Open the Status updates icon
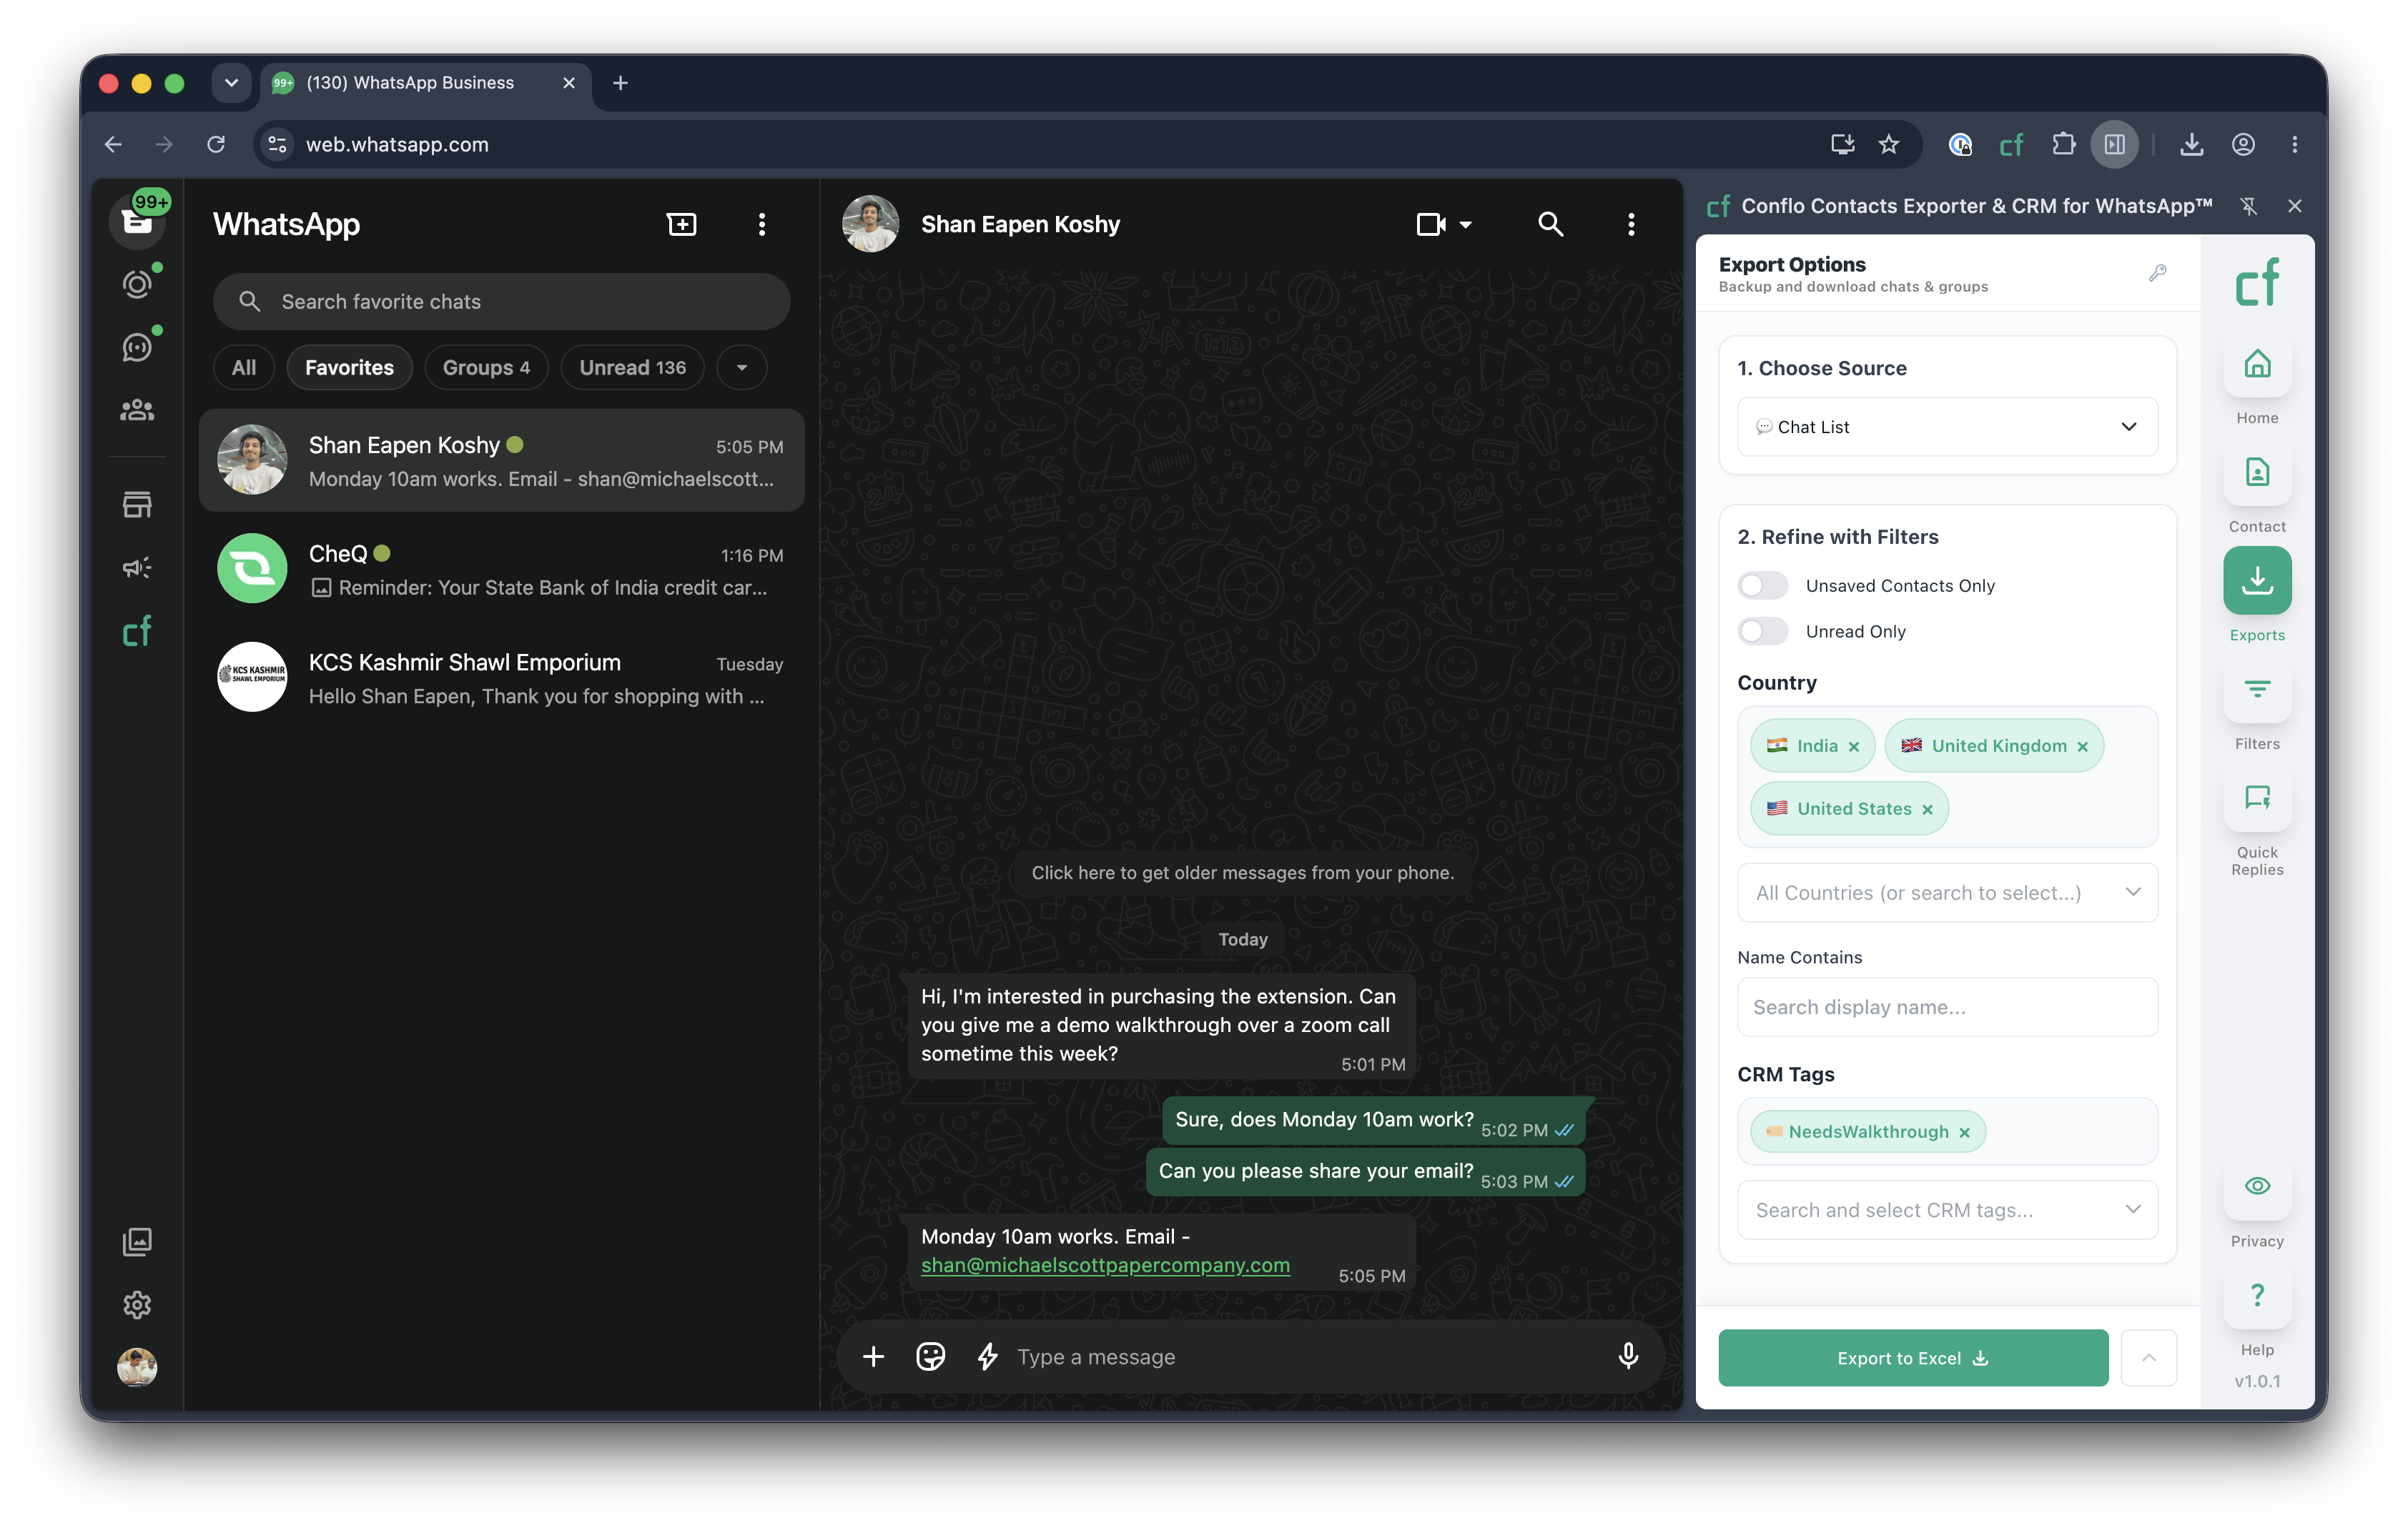Screen dimensions: 2408x1528 pos(137,285)
